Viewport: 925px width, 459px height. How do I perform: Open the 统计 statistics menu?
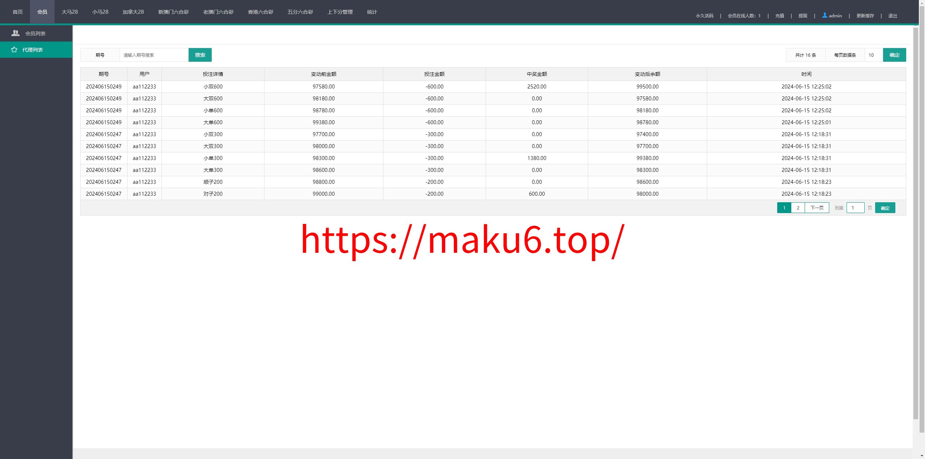click(372, 12)
